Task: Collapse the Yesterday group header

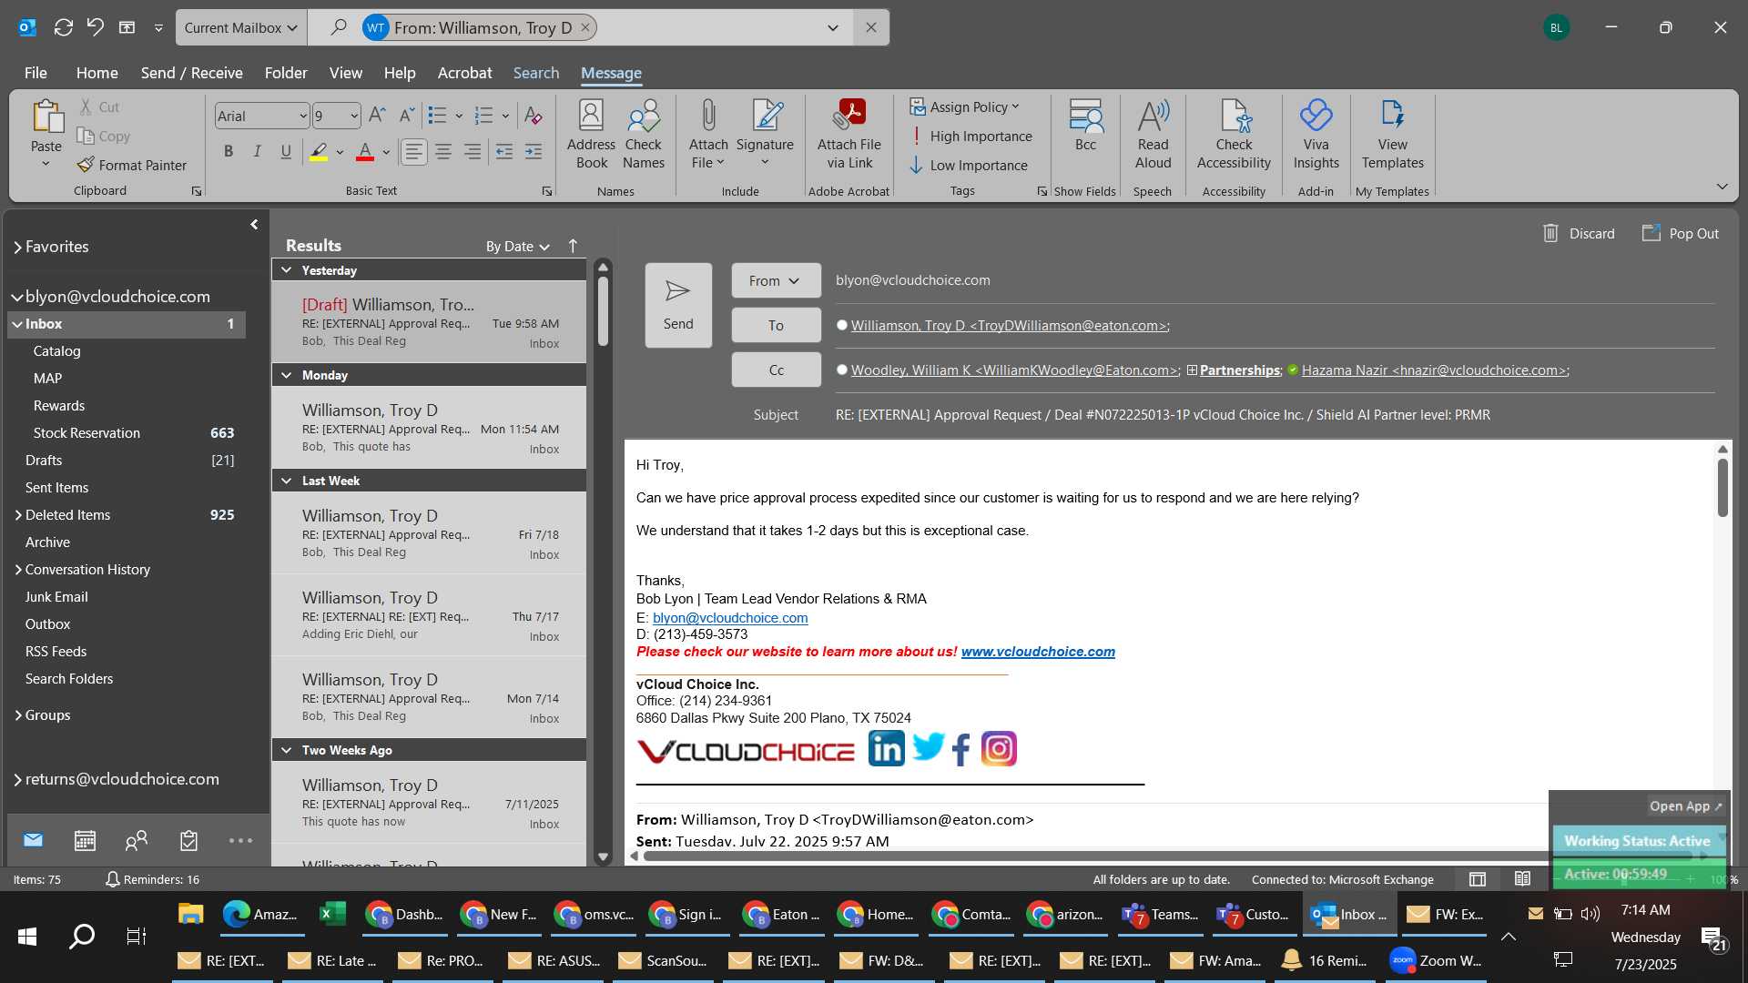Action: pyautogui.click(x=287, y=270)
